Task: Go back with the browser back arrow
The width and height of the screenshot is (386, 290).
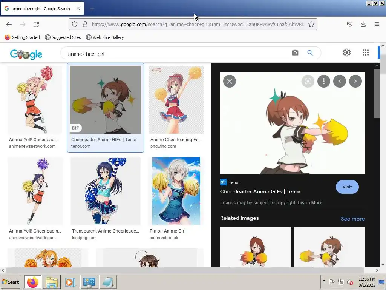Action: click(x=9, y=24)
